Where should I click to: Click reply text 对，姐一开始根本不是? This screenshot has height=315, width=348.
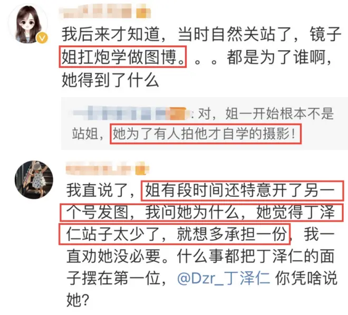point(266,113)
